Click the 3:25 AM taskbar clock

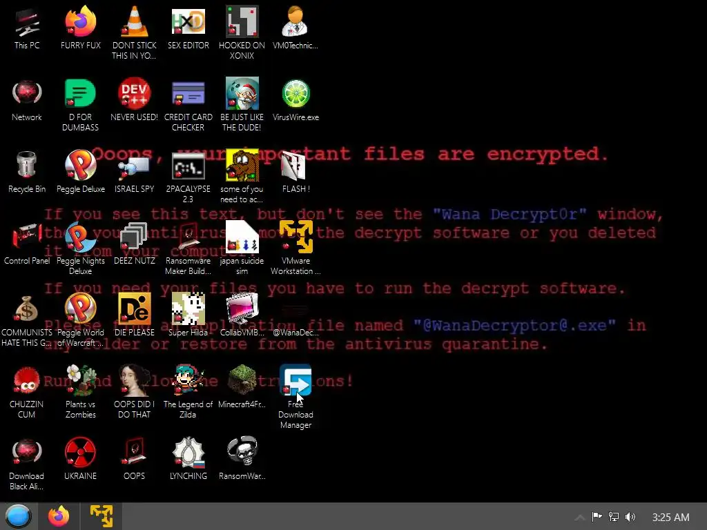[670, 518]
